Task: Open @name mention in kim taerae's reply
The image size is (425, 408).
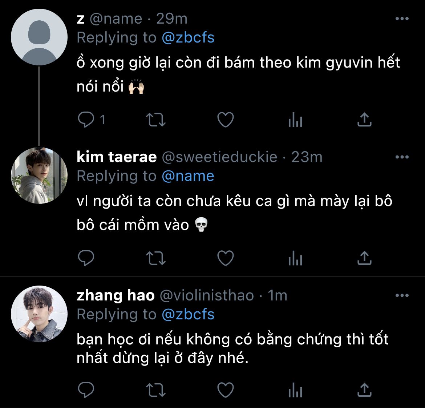Action: coord(188,176)
